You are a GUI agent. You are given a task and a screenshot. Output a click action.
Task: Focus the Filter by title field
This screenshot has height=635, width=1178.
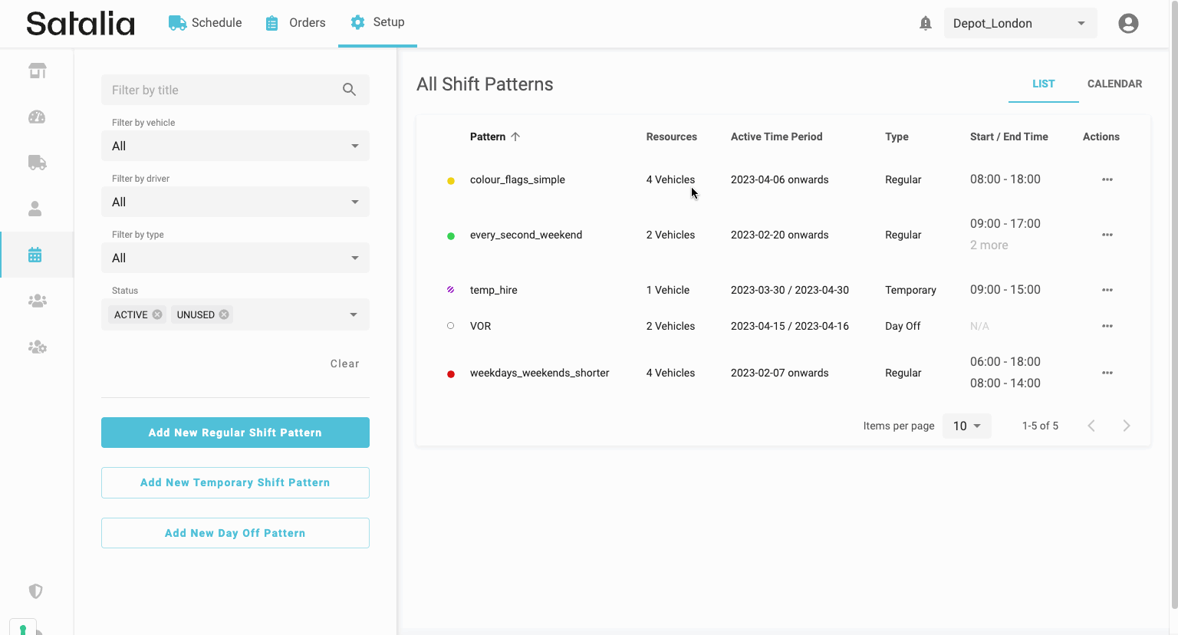(x=219, y=90)
